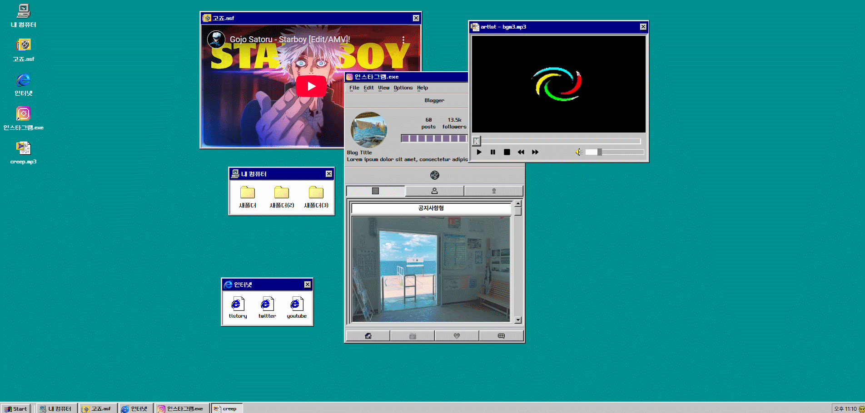Click the round reel icon below bio

pyautogui.click(x=435, y=175)
